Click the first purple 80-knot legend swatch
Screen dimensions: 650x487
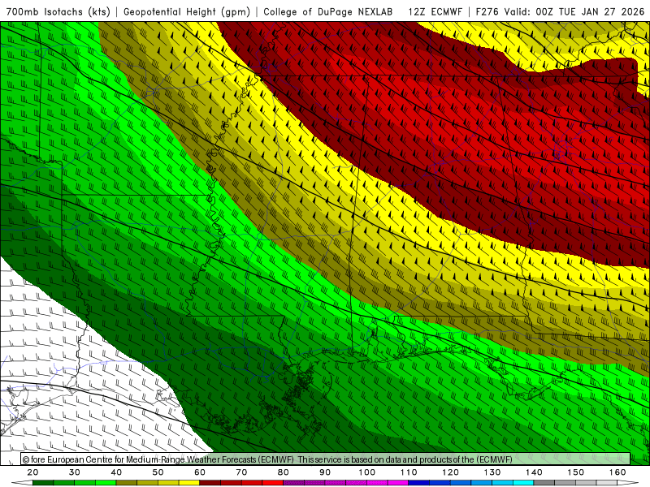293,483
